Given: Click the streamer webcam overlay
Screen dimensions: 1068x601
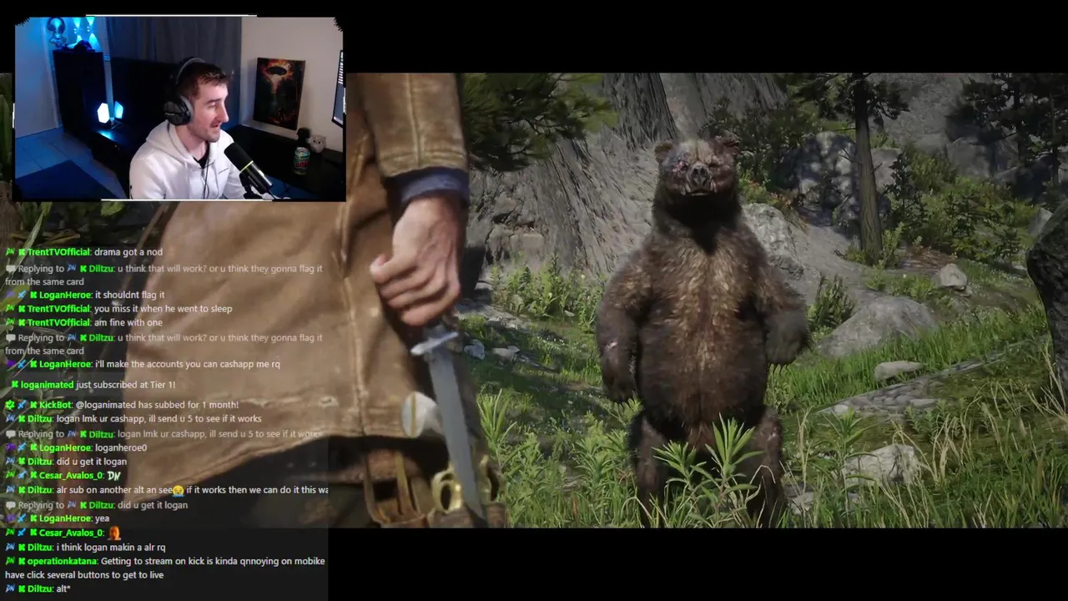Looking at the screenshot, I should pos(179,109).
